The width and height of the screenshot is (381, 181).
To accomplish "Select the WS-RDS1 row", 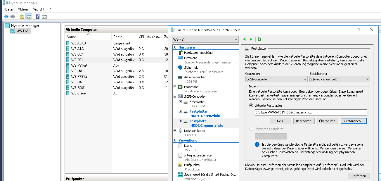I will pyautogui.click(x=117, y=88).
